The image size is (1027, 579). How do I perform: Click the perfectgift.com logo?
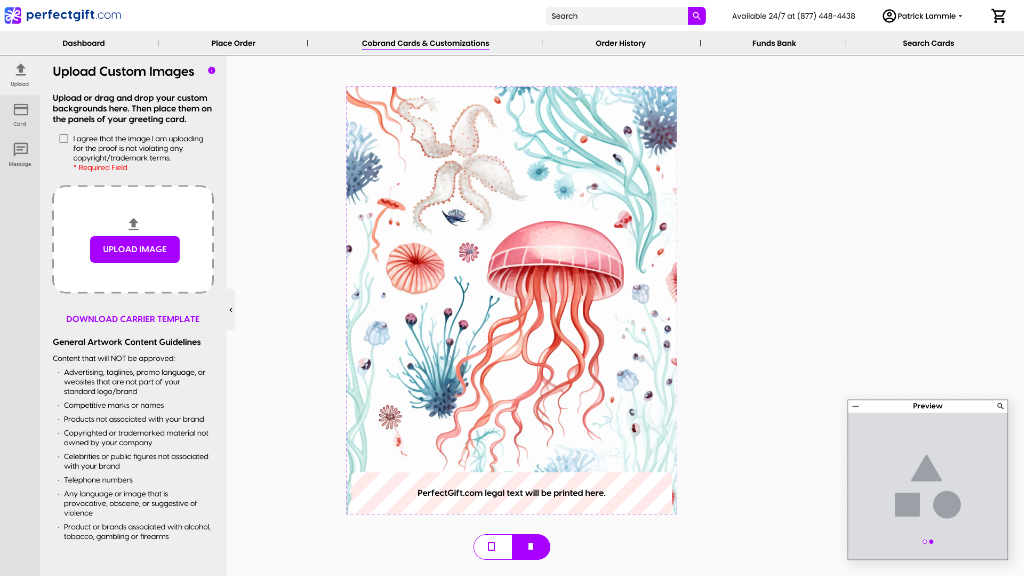63,15
